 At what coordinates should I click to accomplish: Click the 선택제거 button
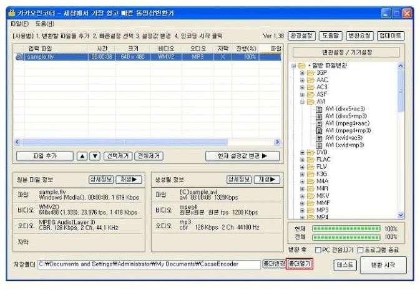coord(118,156)
